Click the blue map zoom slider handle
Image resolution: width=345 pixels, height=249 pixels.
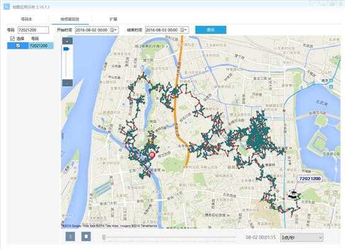click(x=66, y=49)
